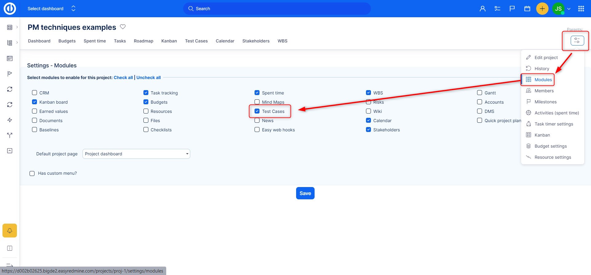Click the yellow plus create button
This screenshot has height=275, width=591.
click(x=542, y=9)
